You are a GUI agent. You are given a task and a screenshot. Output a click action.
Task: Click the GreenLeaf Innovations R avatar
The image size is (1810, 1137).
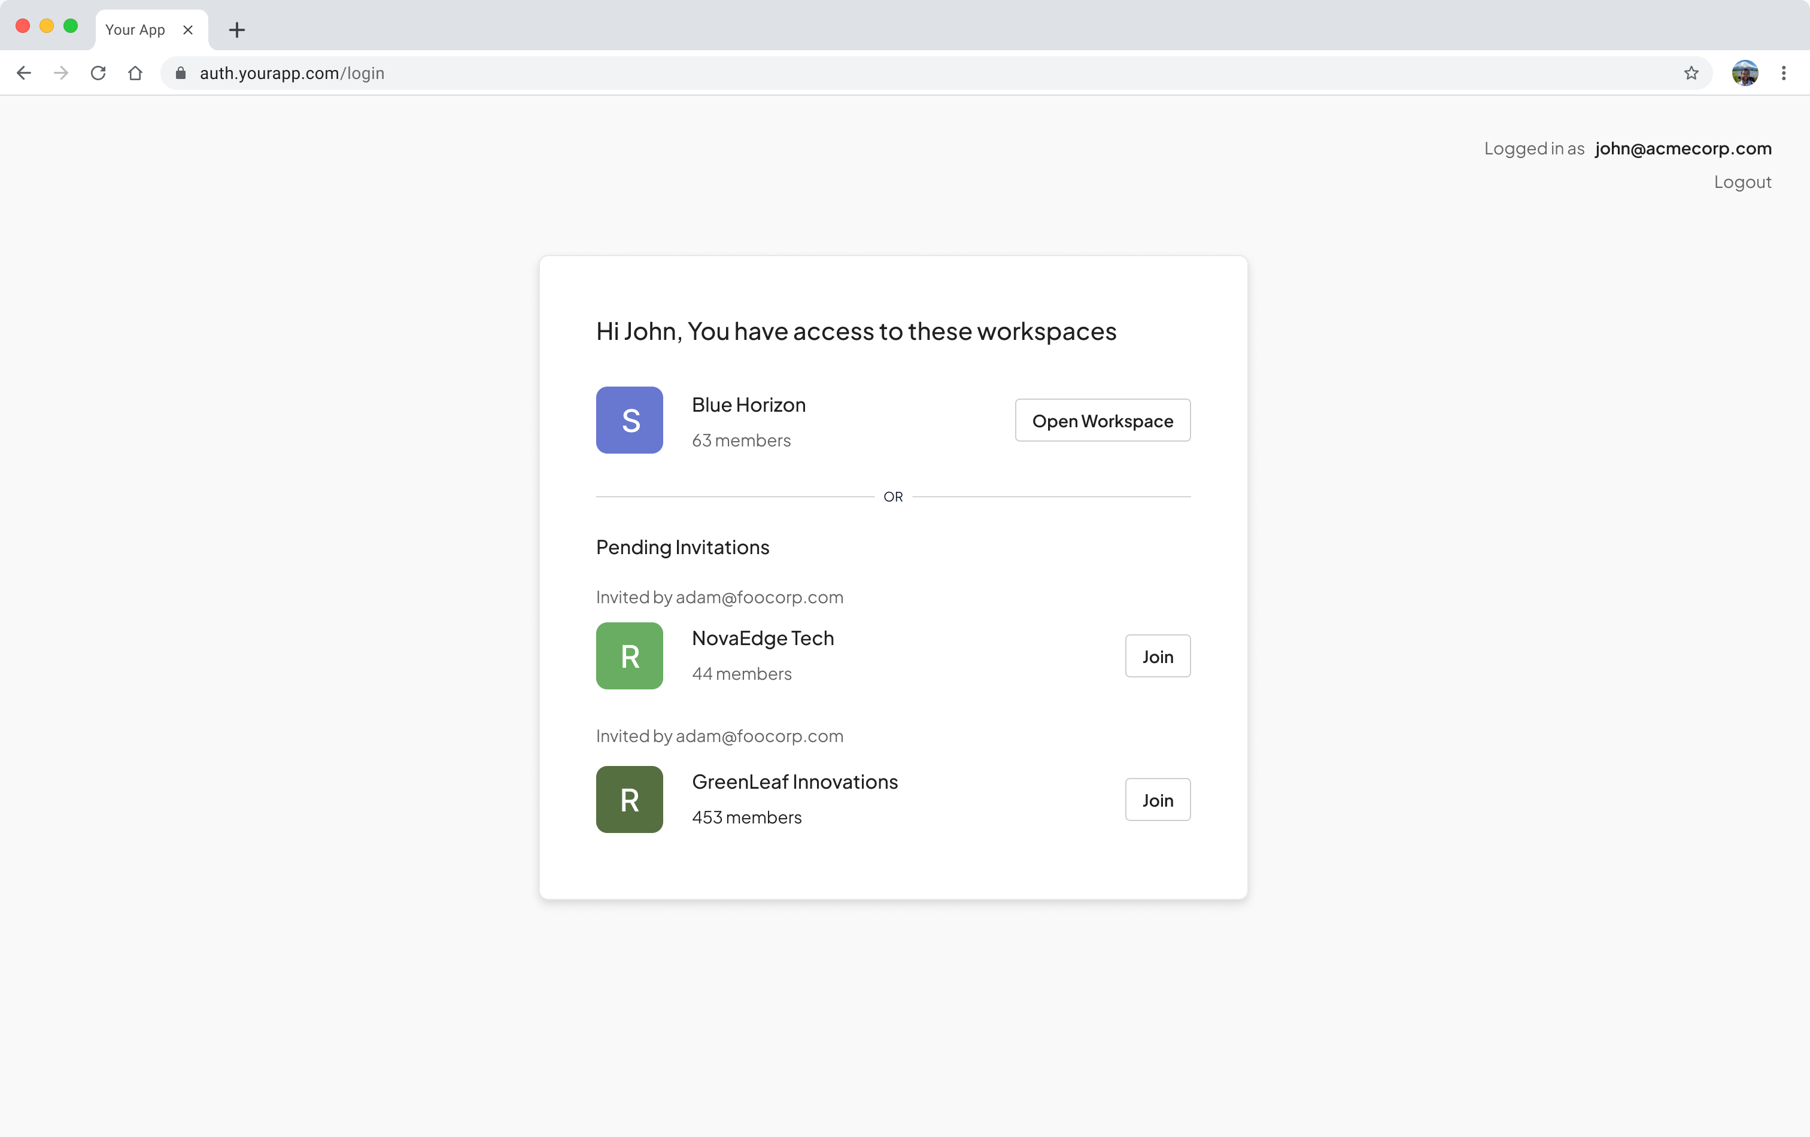point(629,799)
